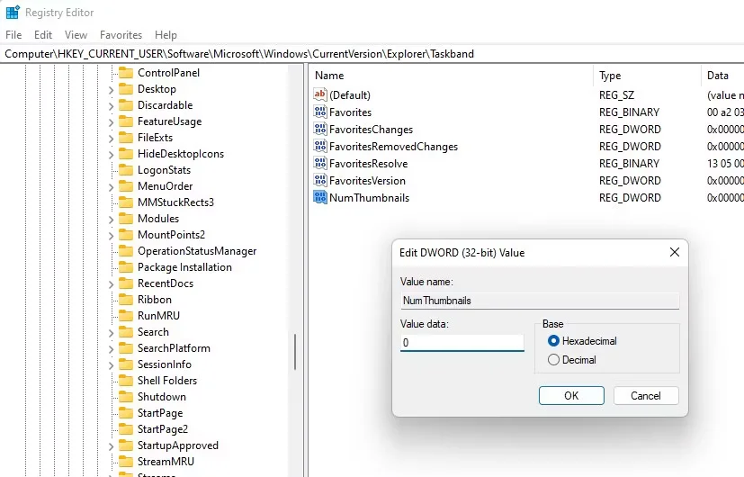The width and height of the screenshot is (744, 477).
Task: Expand the MountPoints2 key
Action: (111, 236)
